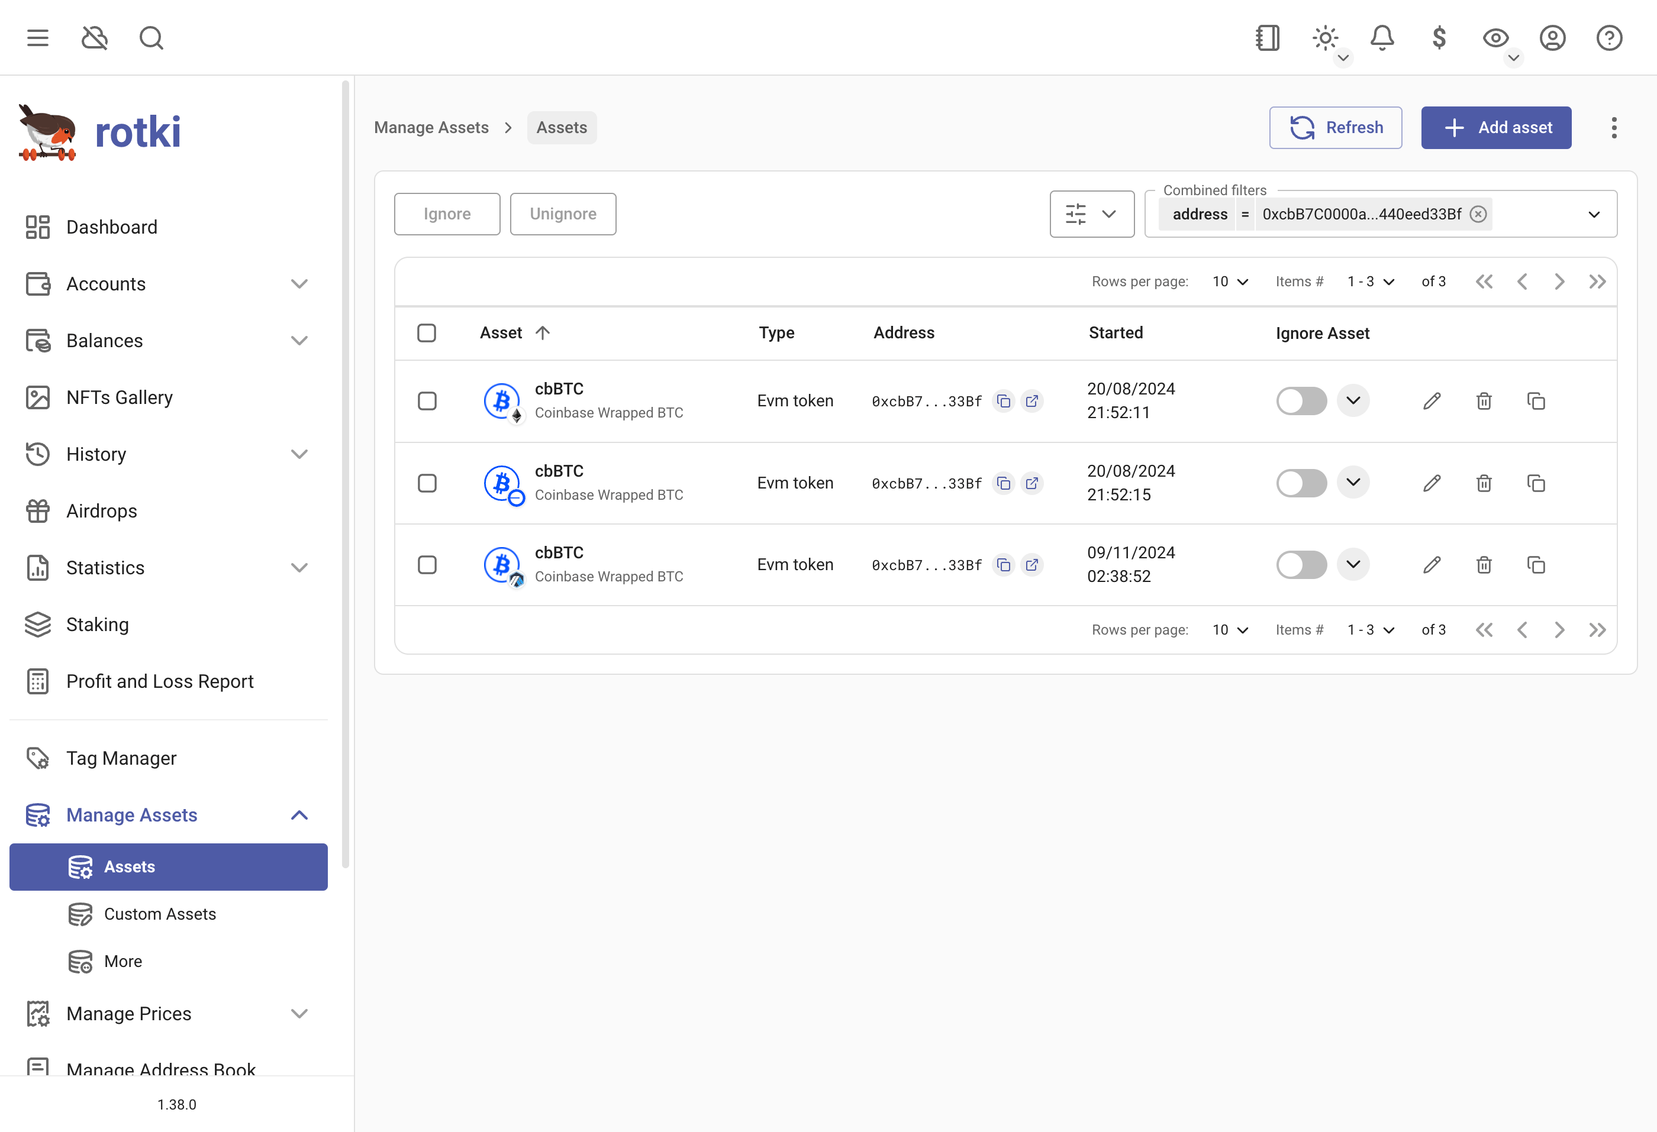This screenshot has width=1657, height=1132.
Task: Open Staking in sidebar
Action: [168, 625]
